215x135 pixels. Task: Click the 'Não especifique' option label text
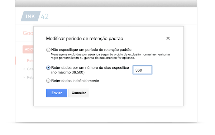(x=92, y=50)
